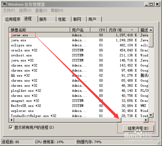This screenshot has width=162, height=146.
Task: Select chrome.exe *32 using 97,496 K
Action: (79, 70)
